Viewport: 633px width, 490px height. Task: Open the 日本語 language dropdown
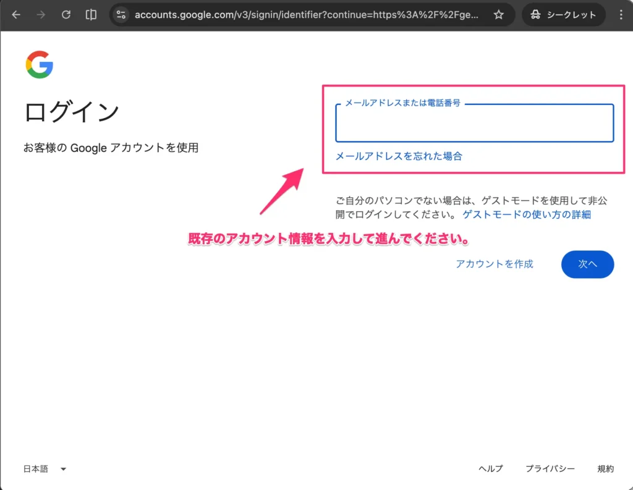coord(45,468)
